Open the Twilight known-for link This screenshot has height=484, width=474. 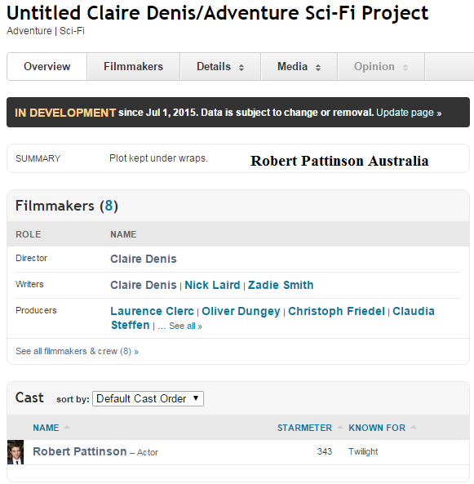point(363,451)
